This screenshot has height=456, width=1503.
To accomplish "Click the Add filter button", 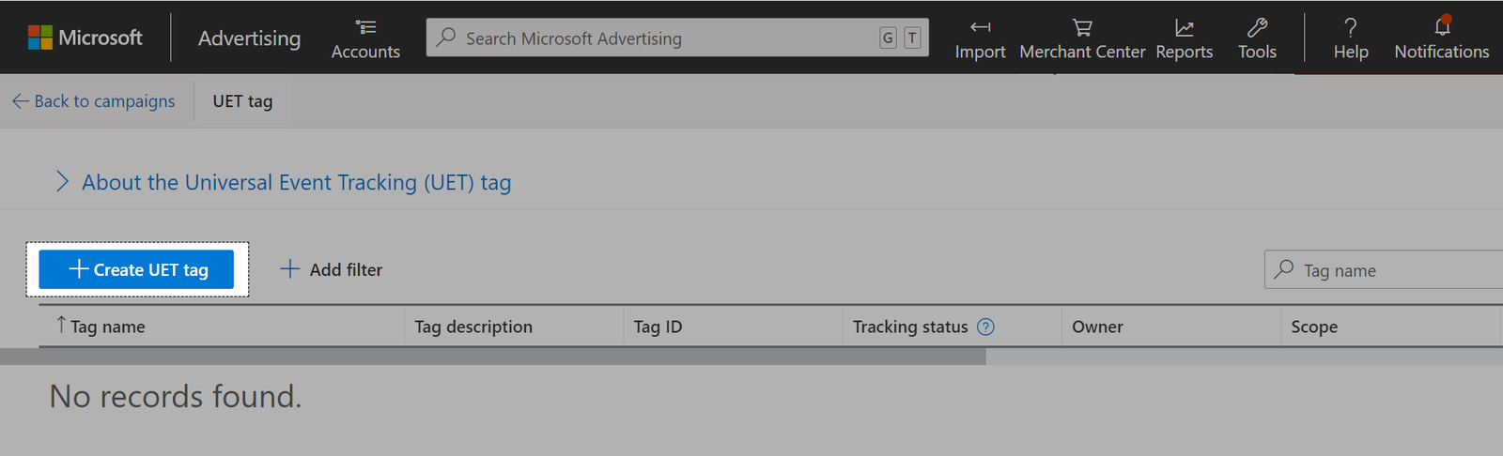I will tap(332, 270).
